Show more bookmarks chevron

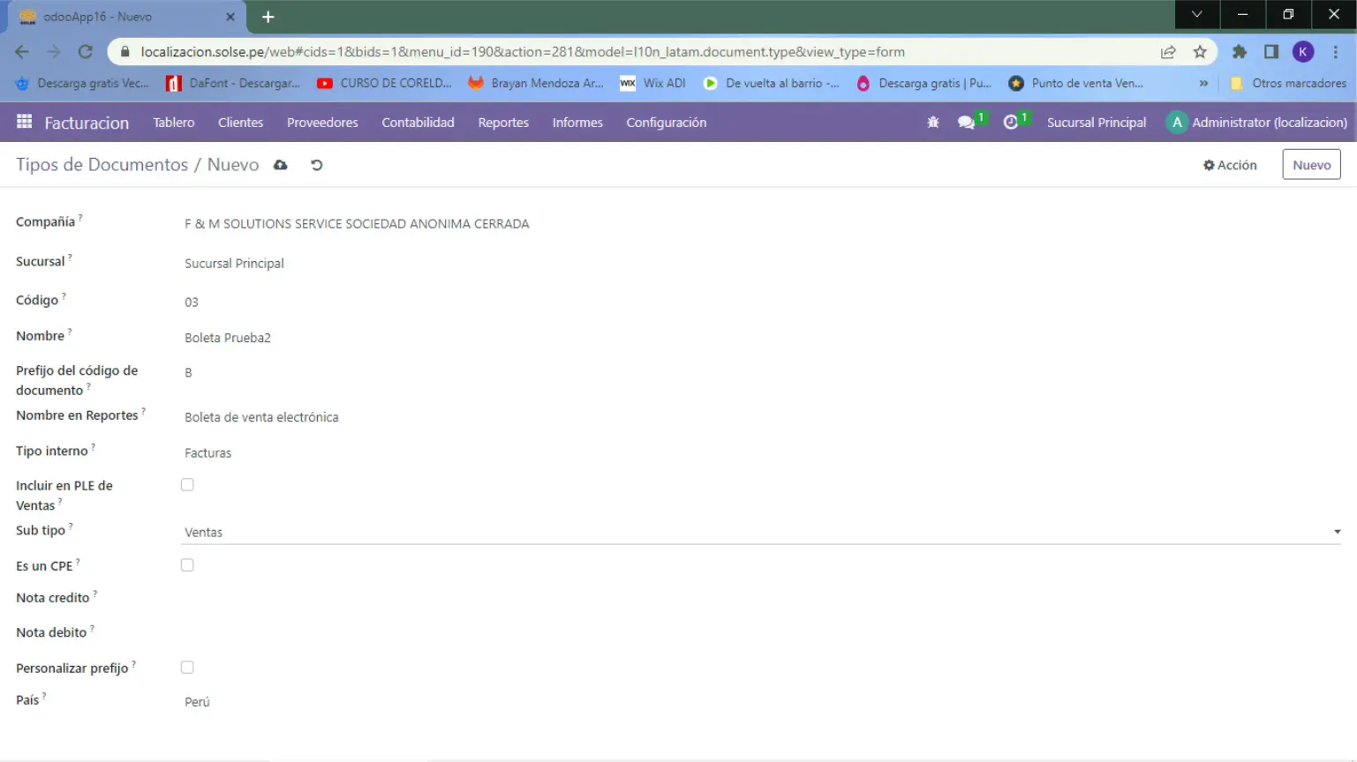(1203, 83)
